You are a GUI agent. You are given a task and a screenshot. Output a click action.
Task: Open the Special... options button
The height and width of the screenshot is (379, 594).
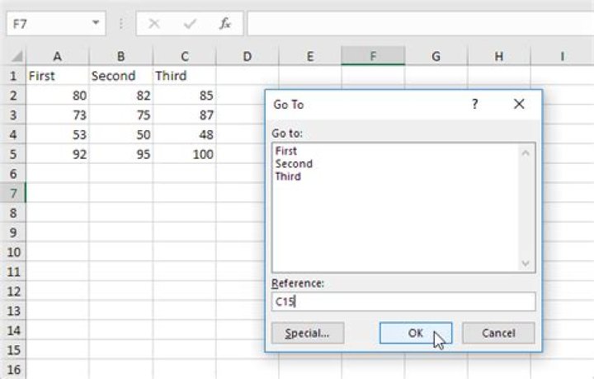coord(308,334)
